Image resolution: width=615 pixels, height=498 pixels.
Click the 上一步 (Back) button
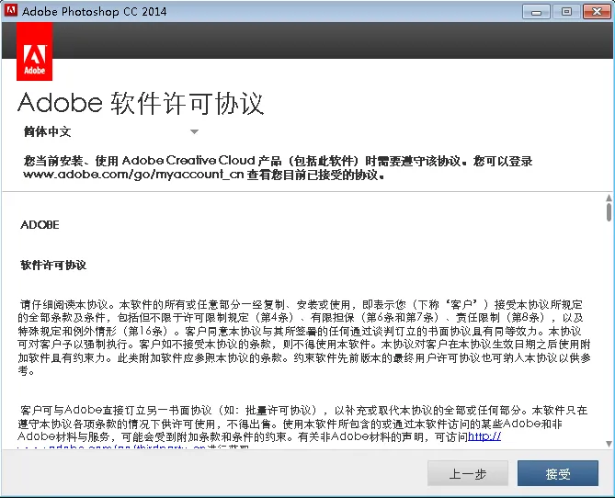tap(468, 473)
